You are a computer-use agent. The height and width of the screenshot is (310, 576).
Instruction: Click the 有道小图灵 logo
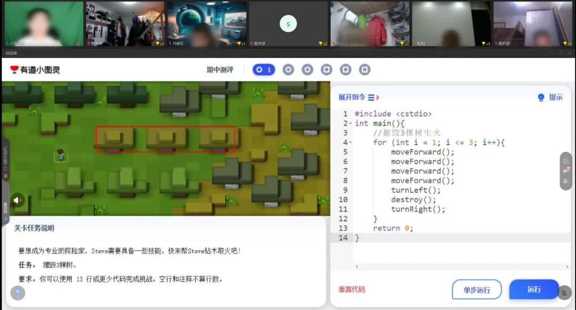[35, 70]
